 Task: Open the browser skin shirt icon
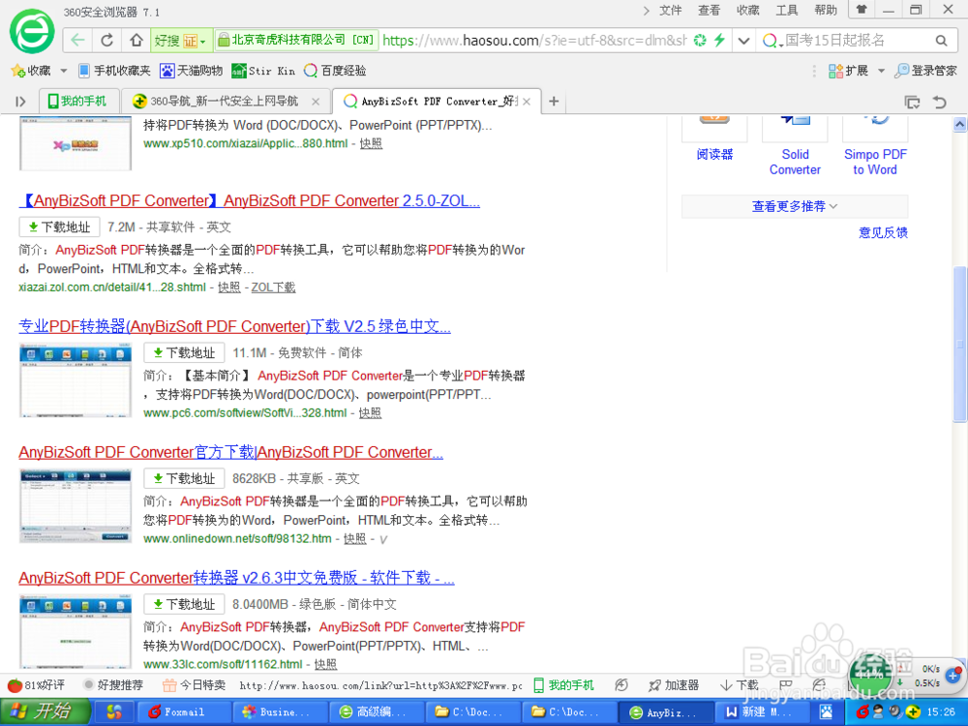coord(862,10)
